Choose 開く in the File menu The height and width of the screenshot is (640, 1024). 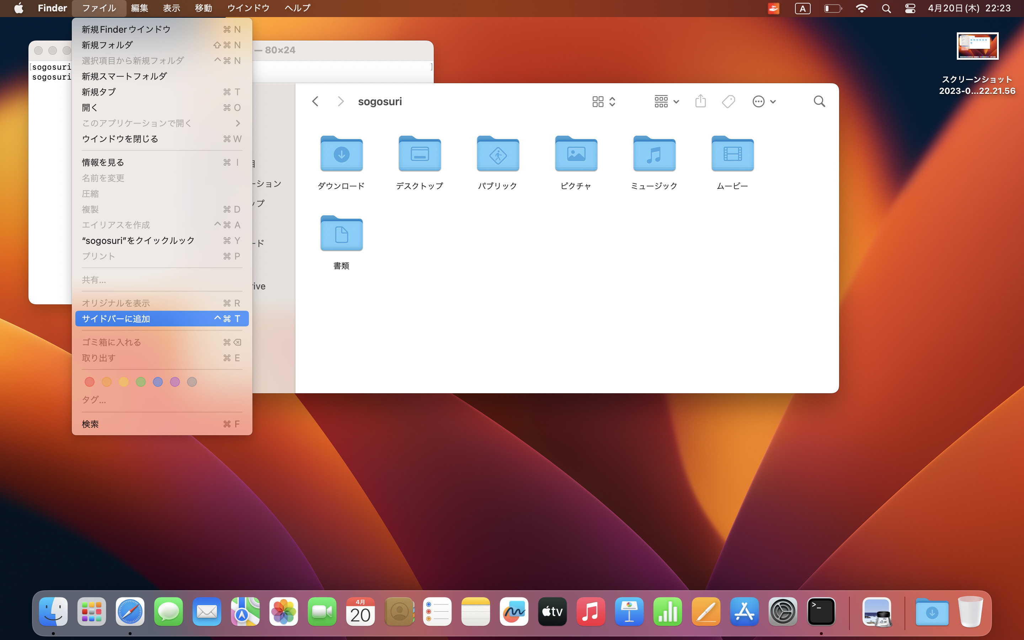pyautogui.click(x=162, y=107)
